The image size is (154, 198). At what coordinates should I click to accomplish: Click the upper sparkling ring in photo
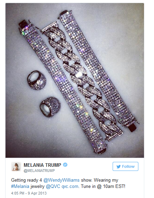pos(37,80)
